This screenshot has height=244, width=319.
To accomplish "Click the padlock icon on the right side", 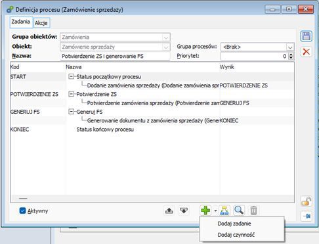I will (x=307, y=201).
